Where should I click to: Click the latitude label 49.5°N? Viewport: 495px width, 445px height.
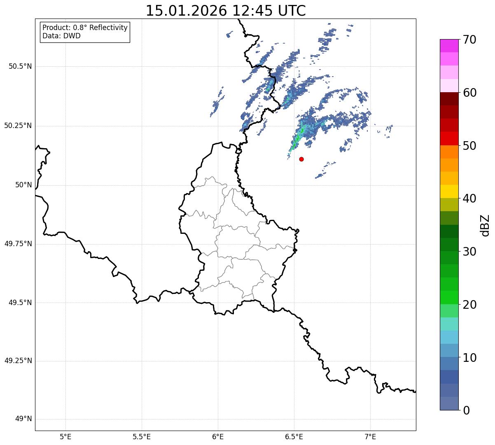pyautogui.click(x=20, y=303)
